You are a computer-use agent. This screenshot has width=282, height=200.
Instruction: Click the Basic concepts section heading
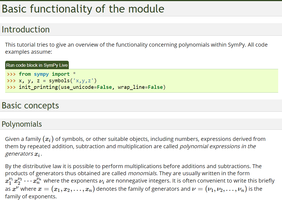30,105
